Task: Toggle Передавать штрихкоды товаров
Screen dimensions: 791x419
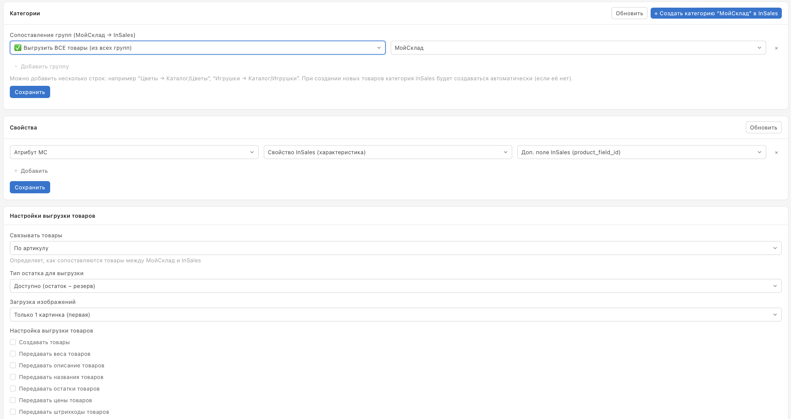Action: tap(13, 412)
